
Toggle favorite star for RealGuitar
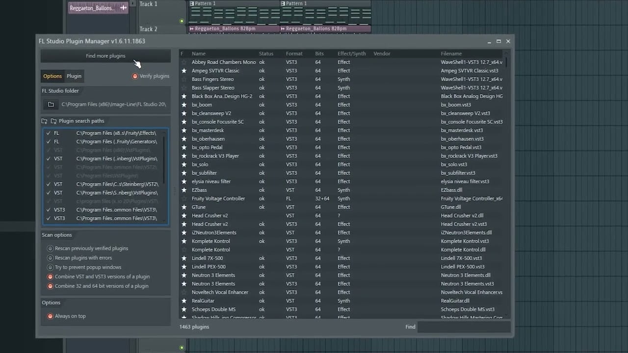click(184, 301)
